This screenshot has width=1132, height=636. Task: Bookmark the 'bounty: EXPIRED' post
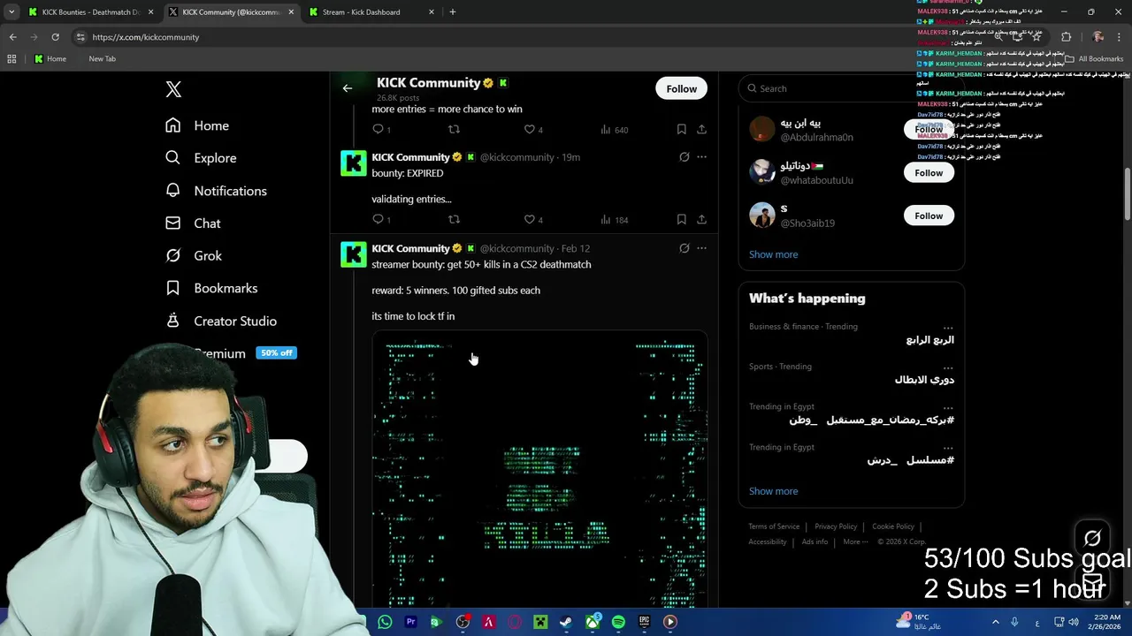coord(681,219)
